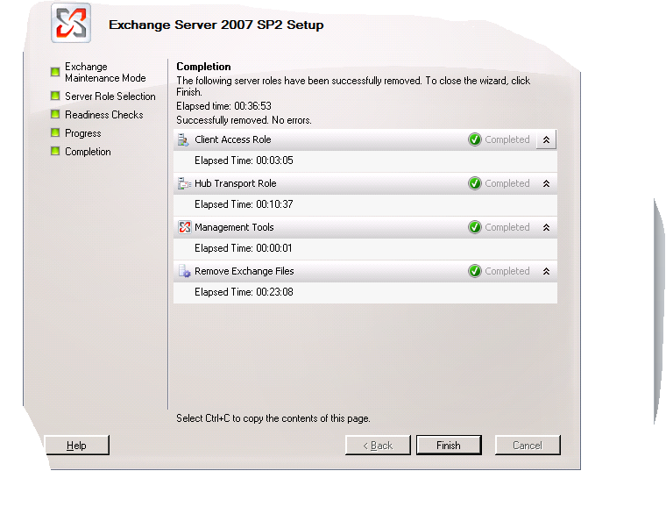Image resolution: width=666 pixels, height=528 pixels.
Task: Click the Management Tools icon
Action: 184,227
